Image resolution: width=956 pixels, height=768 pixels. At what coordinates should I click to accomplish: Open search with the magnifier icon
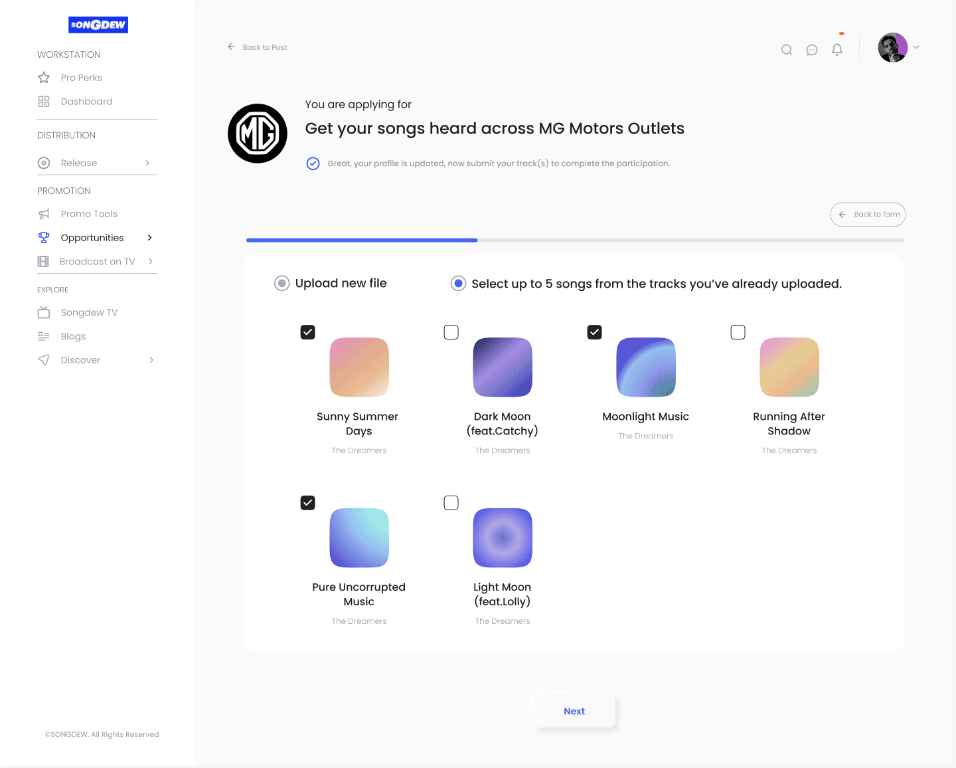(x=787, y=50)
